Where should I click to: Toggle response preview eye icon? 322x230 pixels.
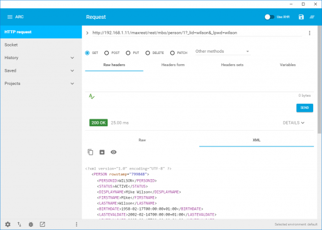pos(113,152)
